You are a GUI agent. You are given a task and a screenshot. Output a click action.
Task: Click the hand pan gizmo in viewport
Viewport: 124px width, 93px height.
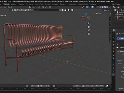[89, 27]
